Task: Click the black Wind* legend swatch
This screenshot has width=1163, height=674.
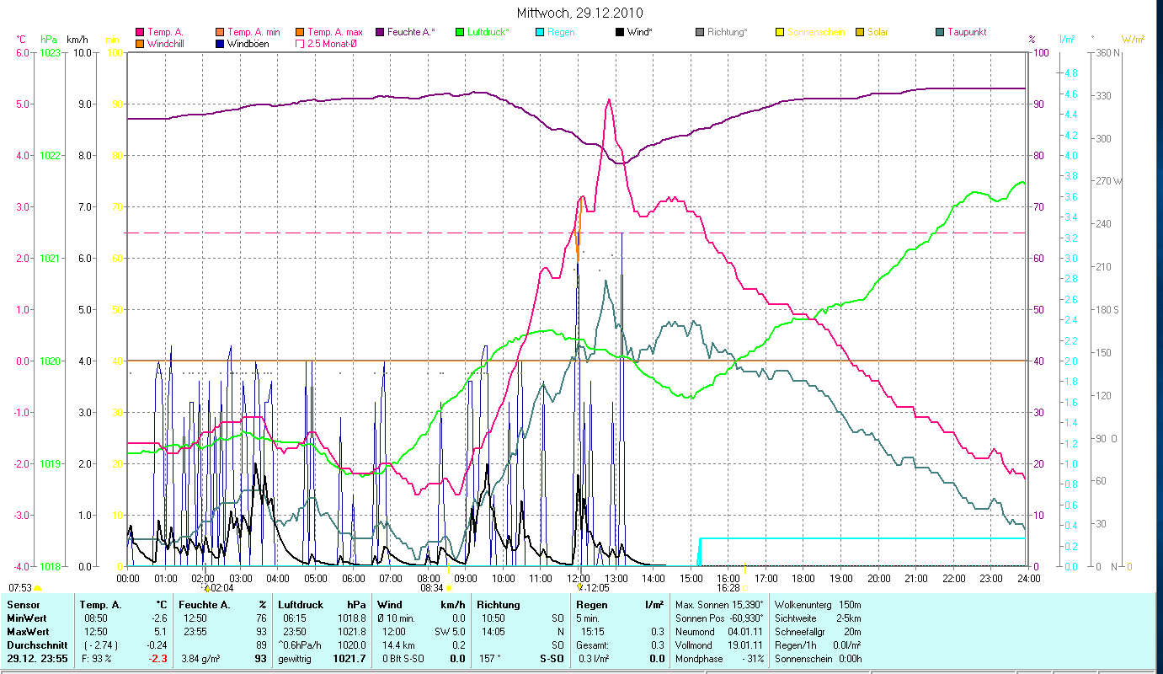Action: pyautogui.click(x=620, y=32)
